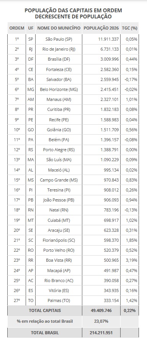Select the Manaus (AM) cell
Viewport: 147px width, 340px height.
click(59, 99)
